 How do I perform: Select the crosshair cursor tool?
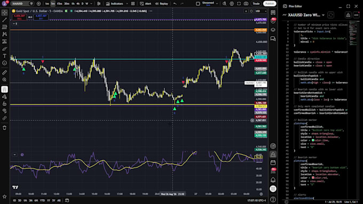pos(4,12)
